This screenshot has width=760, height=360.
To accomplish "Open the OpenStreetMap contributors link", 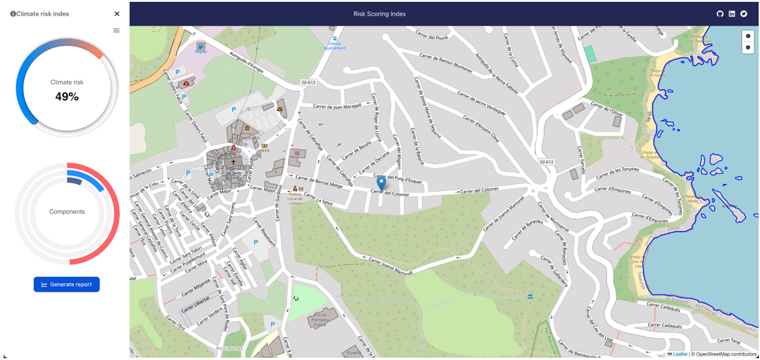I will [726, 354].
